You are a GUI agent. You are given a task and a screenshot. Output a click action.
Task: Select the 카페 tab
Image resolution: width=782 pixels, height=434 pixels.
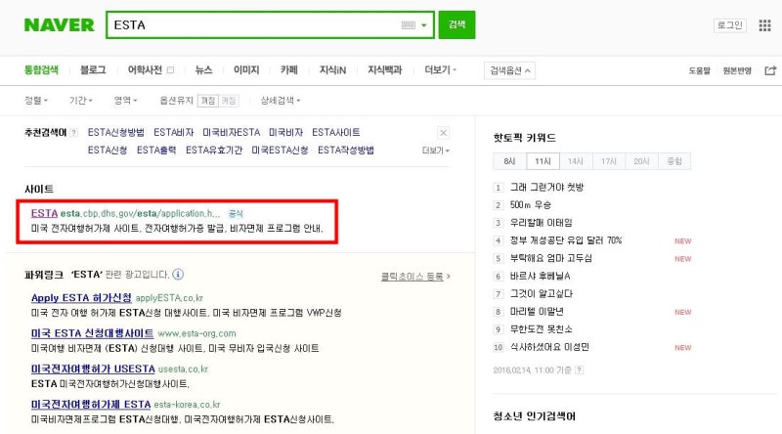tap(288, 69)
